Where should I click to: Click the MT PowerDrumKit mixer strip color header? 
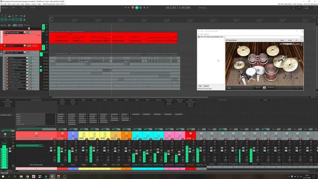click(36, 136)
